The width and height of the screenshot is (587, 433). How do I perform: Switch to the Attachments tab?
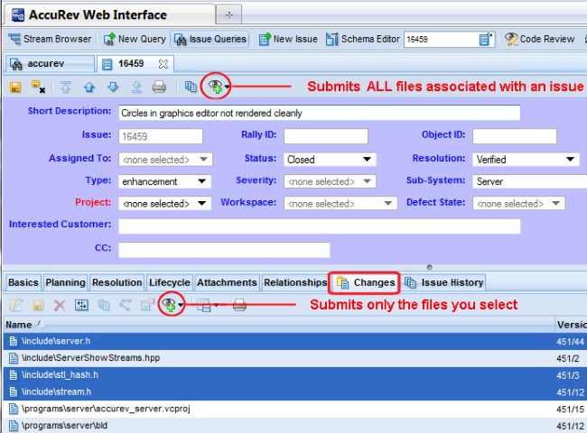tap(227, 282)
